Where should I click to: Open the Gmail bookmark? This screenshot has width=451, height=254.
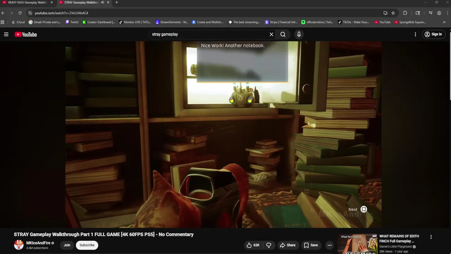point(45,22)
